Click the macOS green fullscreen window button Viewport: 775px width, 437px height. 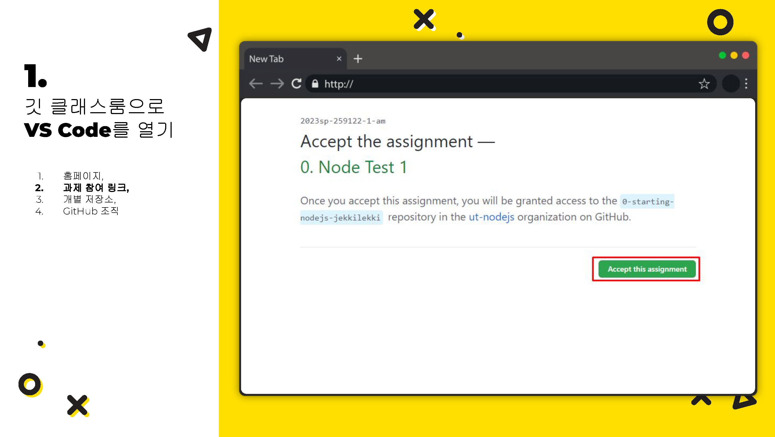722,55
